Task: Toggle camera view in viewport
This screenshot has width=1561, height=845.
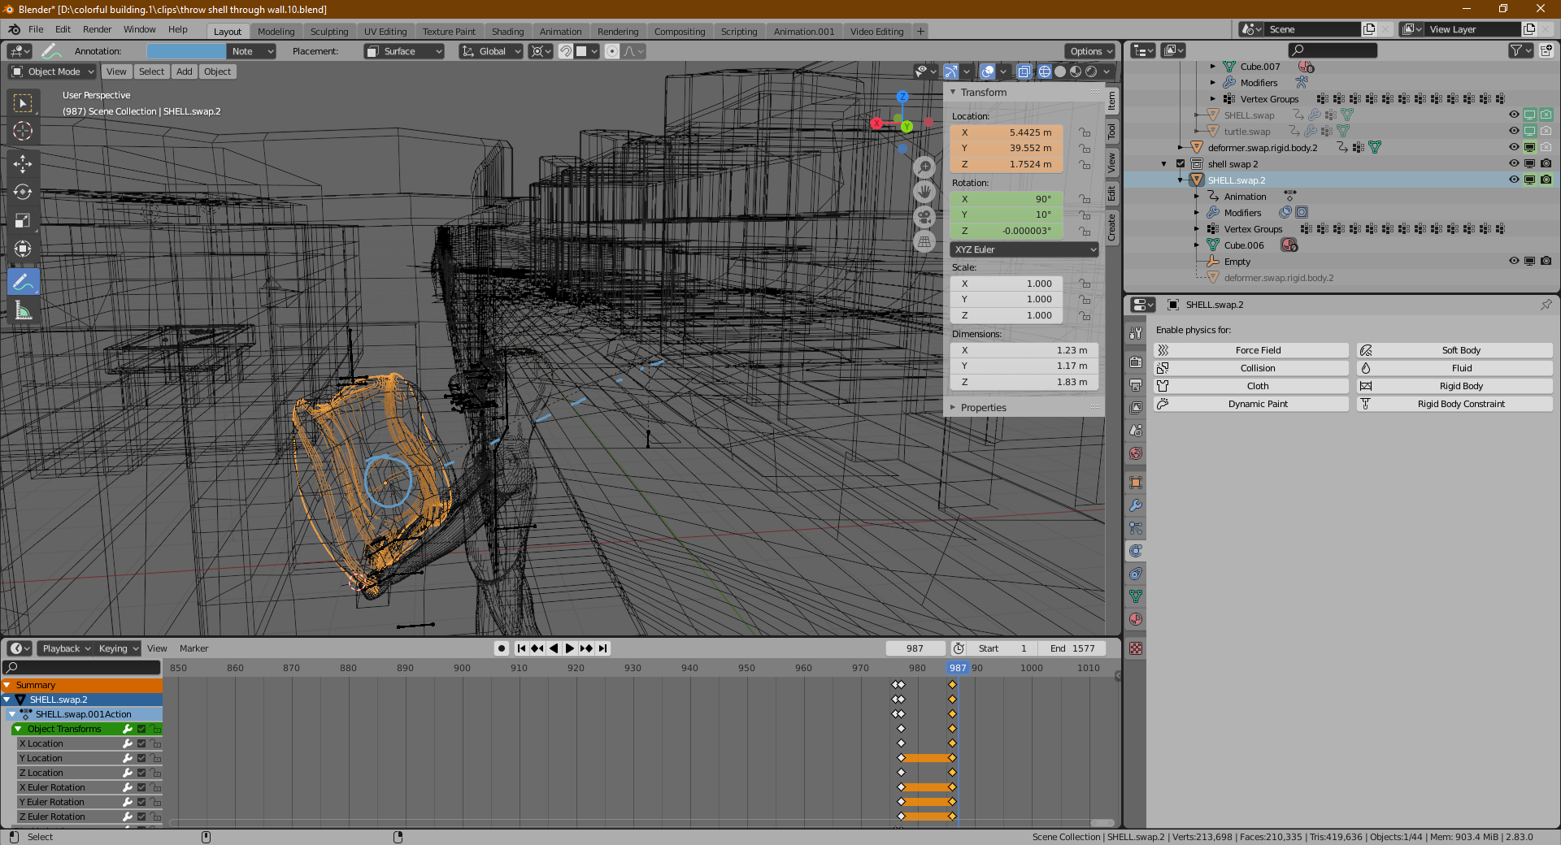Action: (x=924, y=218)
